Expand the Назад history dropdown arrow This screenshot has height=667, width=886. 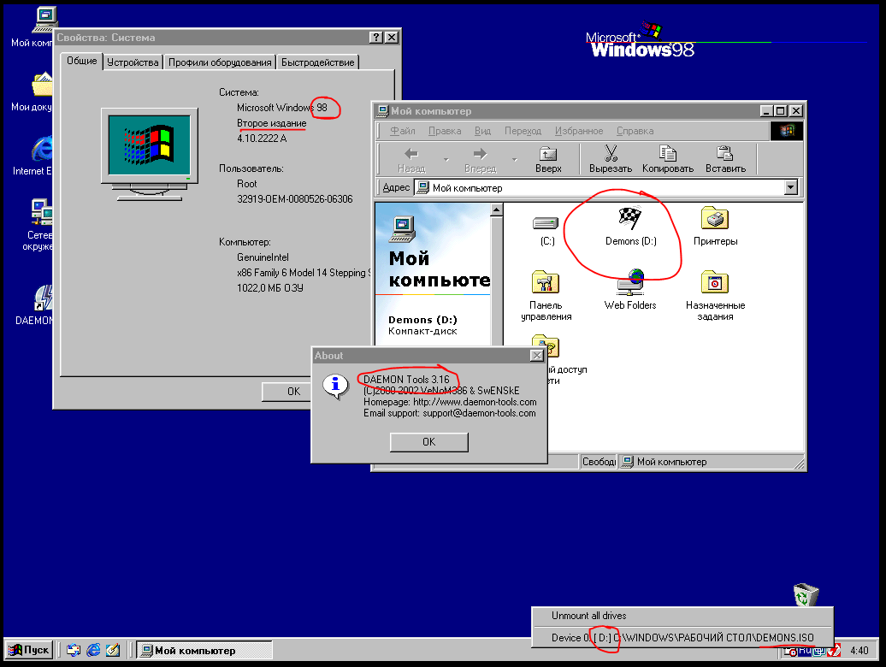click(446, 160)
